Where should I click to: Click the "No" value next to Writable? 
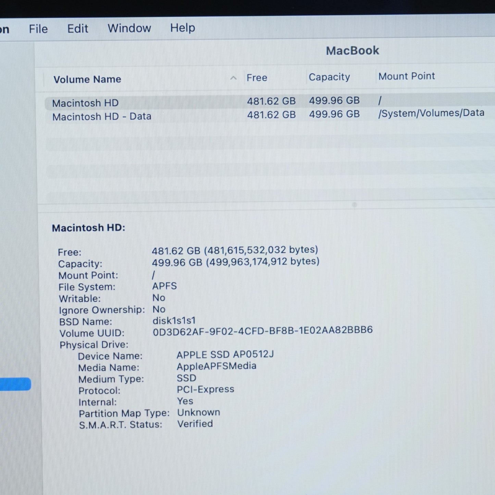pyautogui.click(x=159, y=298)
